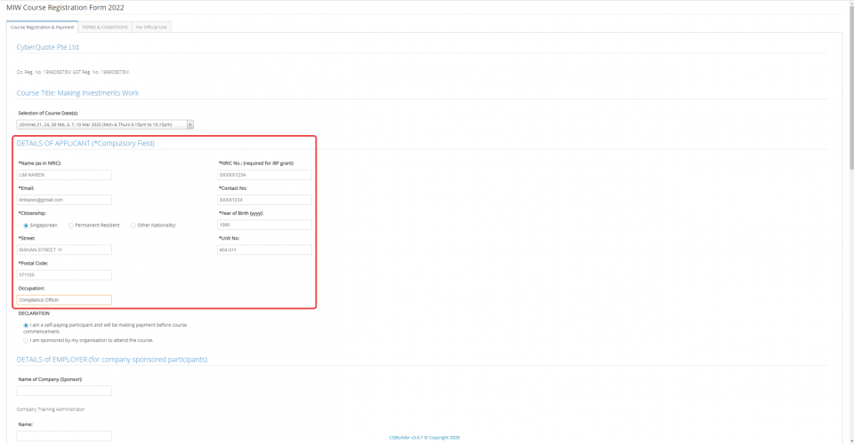Choose the Permanent Resident radio option

tap(71, 226)
